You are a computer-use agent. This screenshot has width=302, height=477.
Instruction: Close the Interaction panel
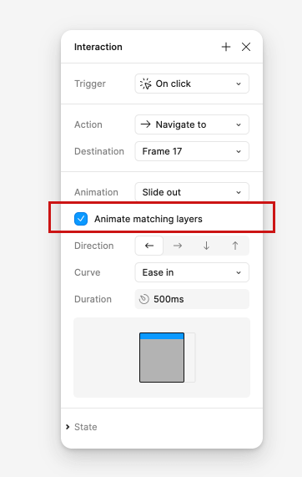[x=246, y=47]
